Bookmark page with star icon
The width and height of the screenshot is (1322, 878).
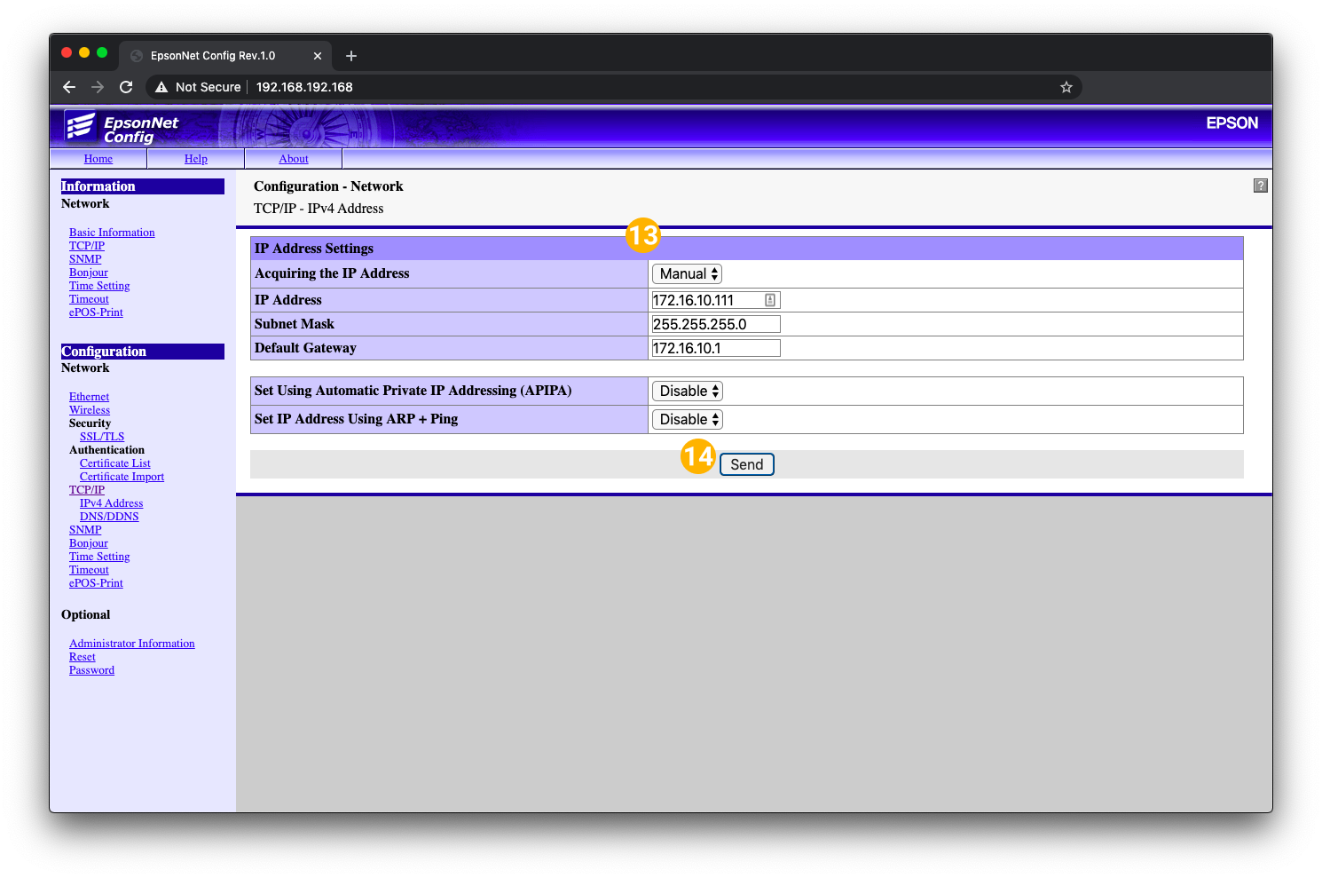point(1066,87)
